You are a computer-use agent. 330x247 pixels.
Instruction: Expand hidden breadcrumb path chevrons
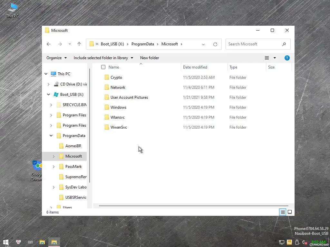(97, 44)
